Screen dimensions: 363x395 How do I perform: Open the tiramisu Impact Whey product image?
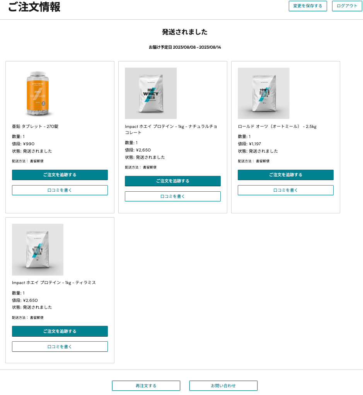(x=38, y=250)
